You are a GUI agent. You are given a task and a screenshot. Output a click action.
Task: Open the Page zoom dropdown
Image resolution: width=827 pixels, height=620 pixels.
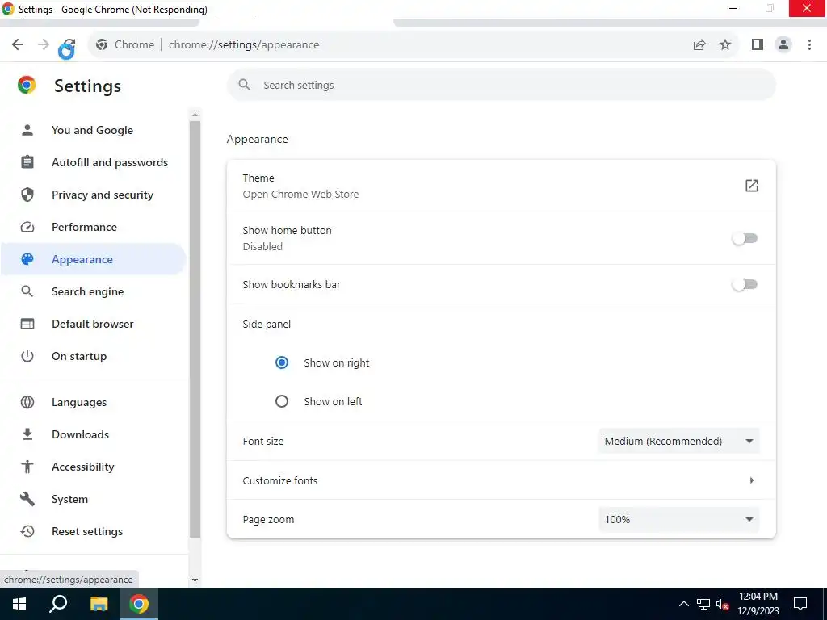tap(678, 519)
